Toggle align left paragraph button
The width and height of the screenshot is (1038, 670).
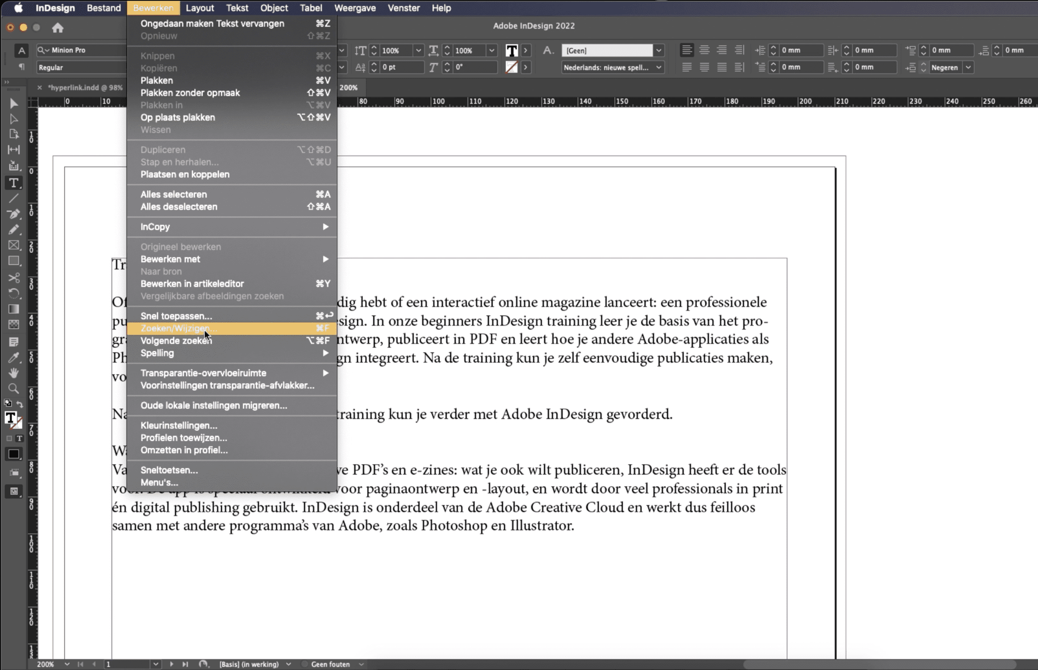click(687, 50)
